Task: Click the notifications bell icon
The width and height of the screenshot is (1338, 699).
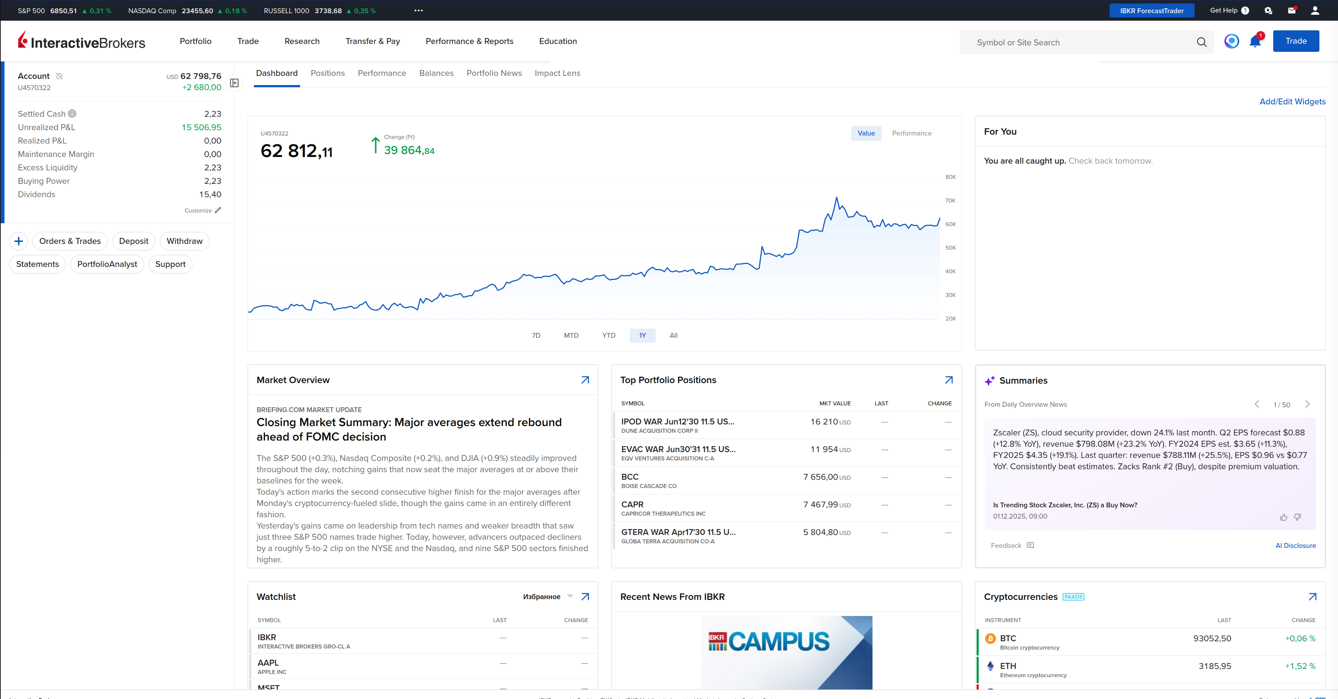Action: tap(1255, 41)
